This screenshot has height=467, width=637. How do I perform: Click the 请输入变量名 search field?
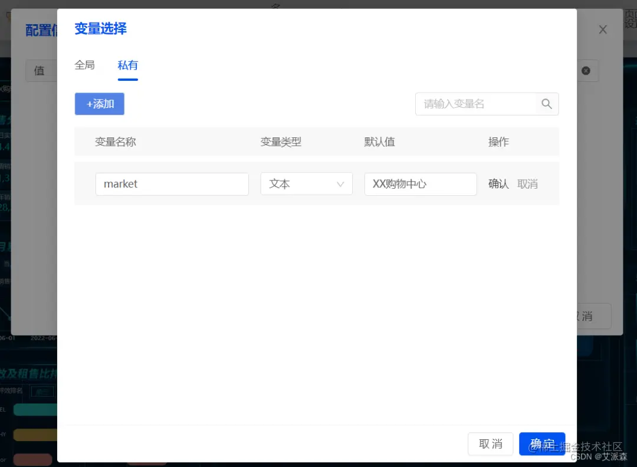pyautogui.click(x=478, y=104)
